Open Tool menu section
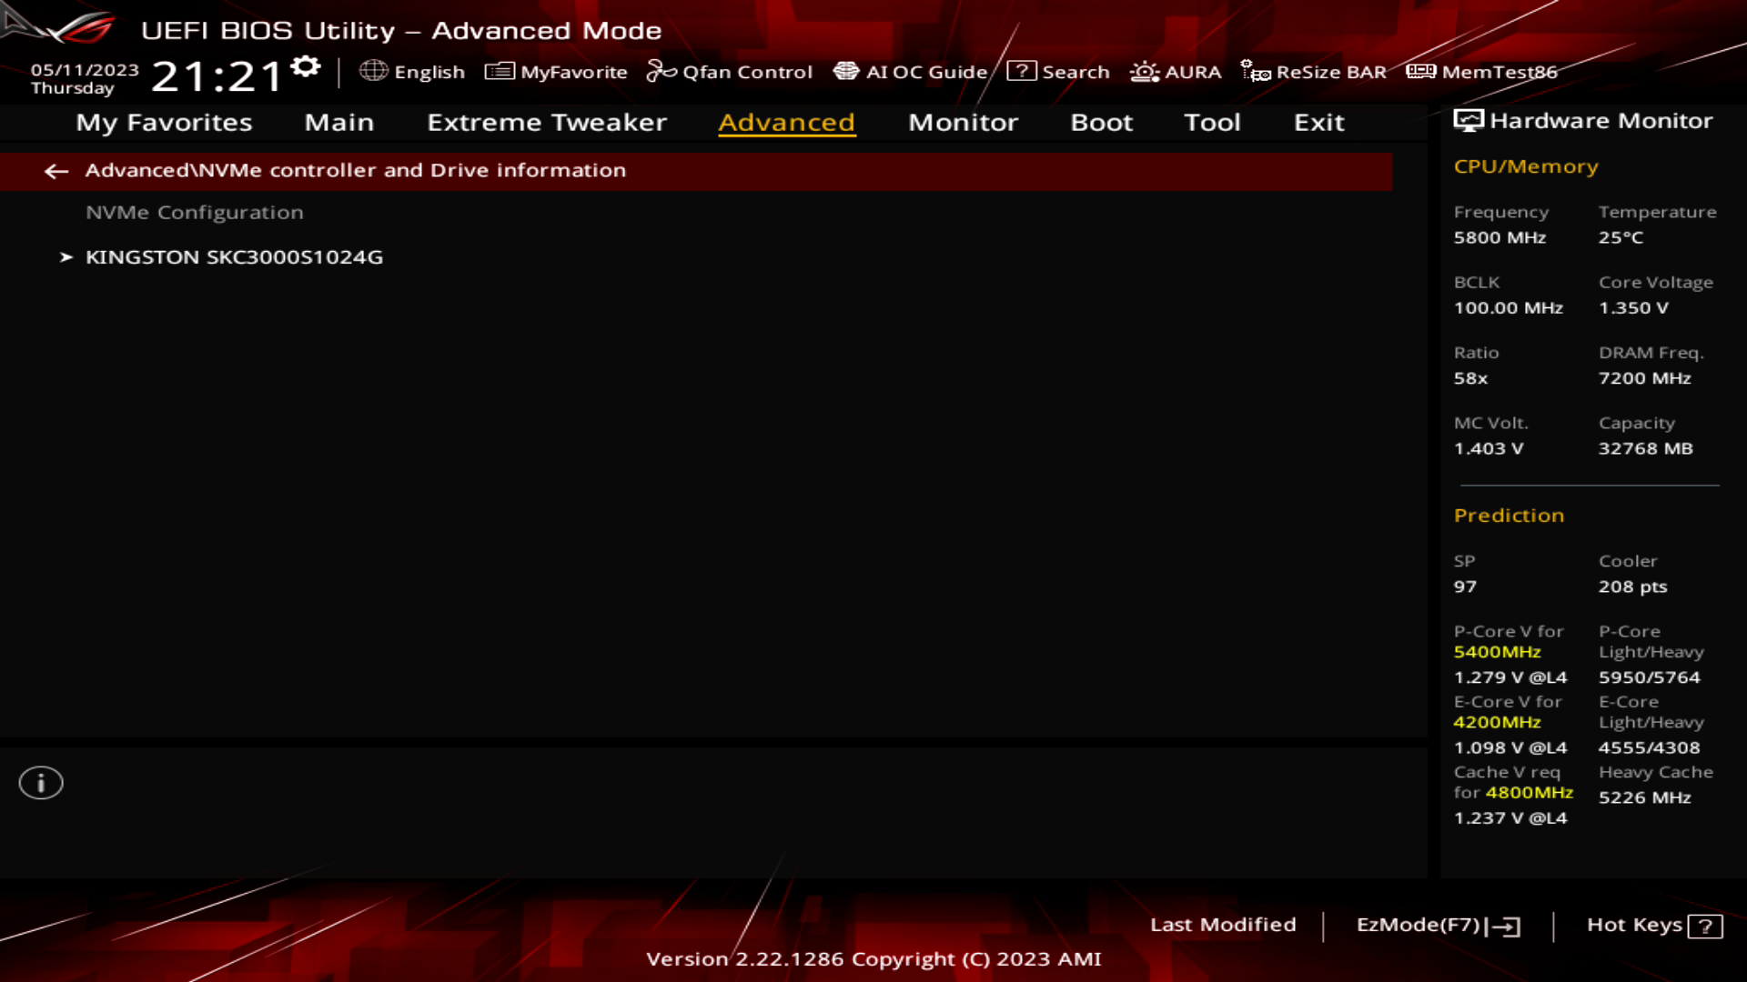Viewport: 1747px width, 982px height. point(1213,121)
